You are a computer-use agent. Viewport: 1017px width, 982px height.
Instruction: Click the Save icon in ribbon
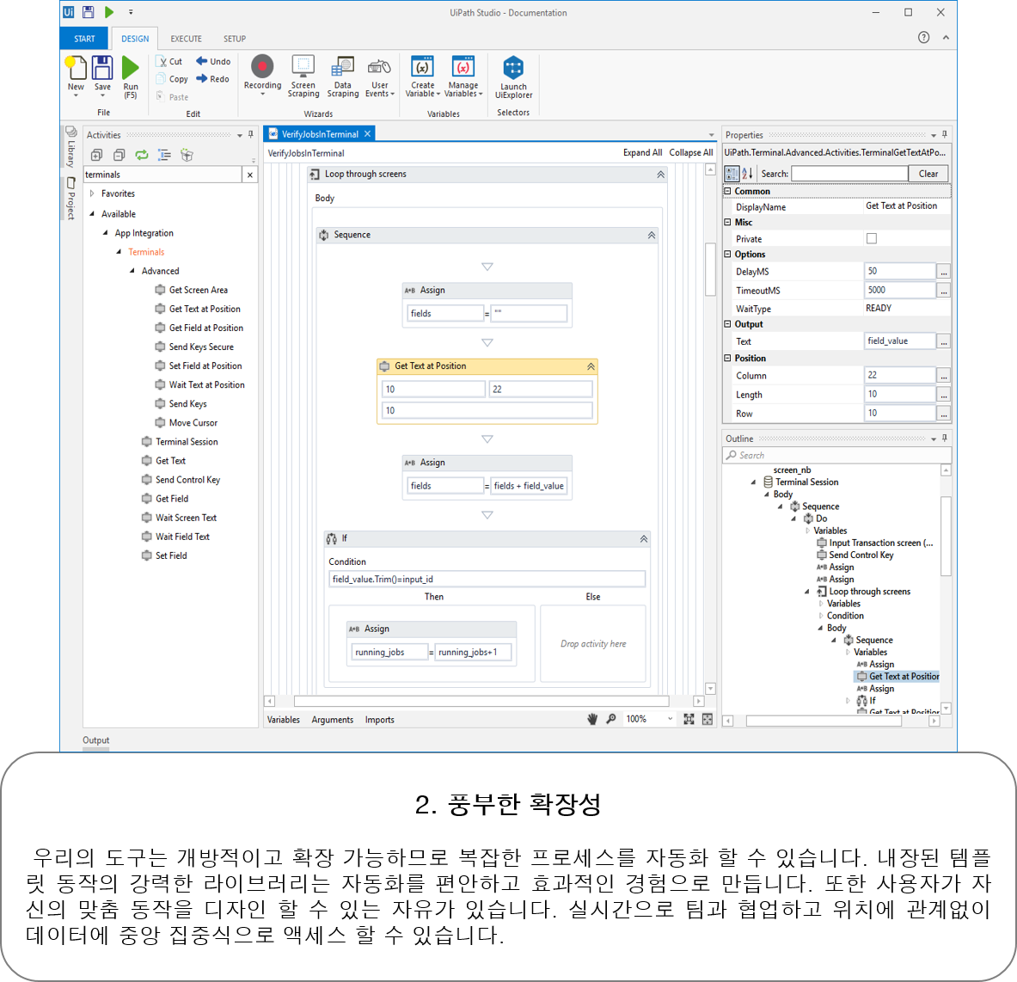(x=102, y=68)
